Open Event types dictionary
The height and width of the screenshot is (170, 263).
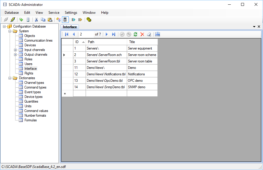coord(32,92)
